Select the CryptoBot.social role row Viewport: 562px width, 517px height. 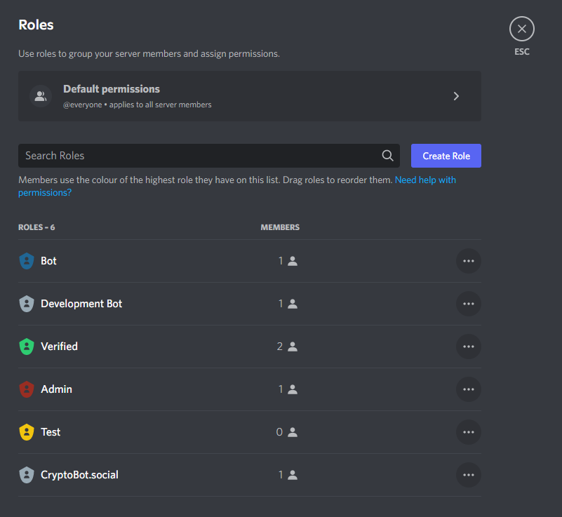250,475
